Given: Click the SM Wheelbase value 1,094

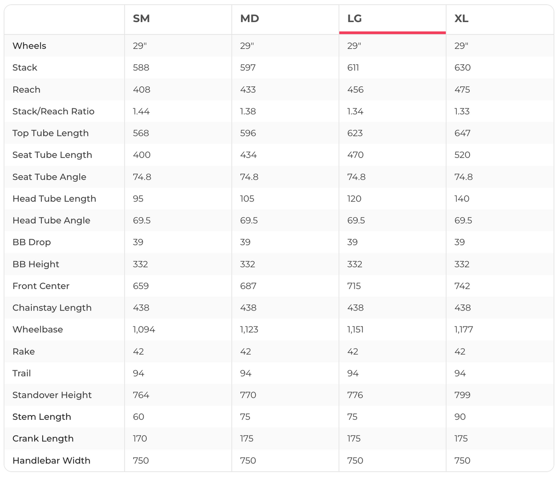Looking at the screenshot, I should click(144, 330).
